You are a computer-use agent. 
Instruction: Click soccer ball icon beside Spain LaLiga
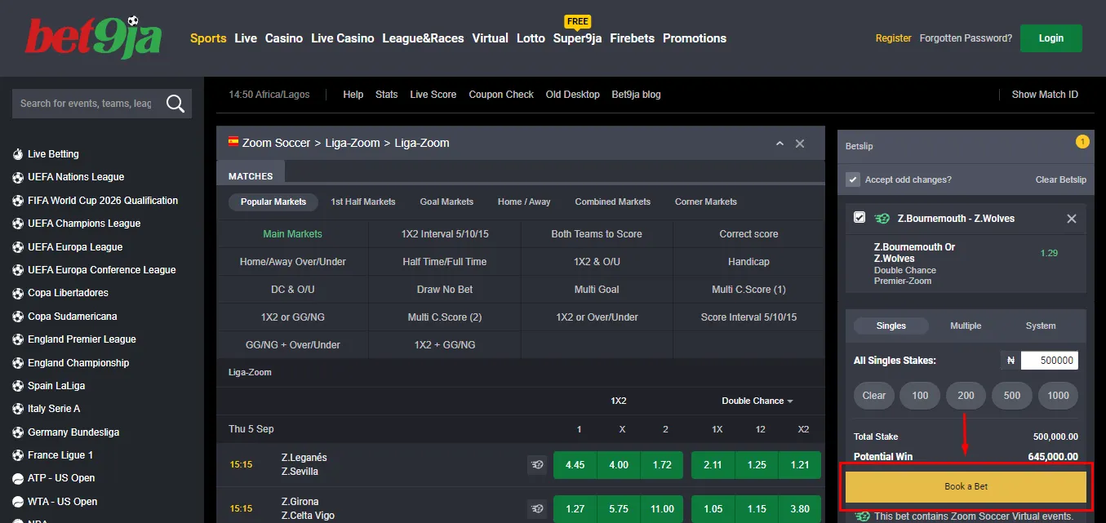tap(18, 386)
